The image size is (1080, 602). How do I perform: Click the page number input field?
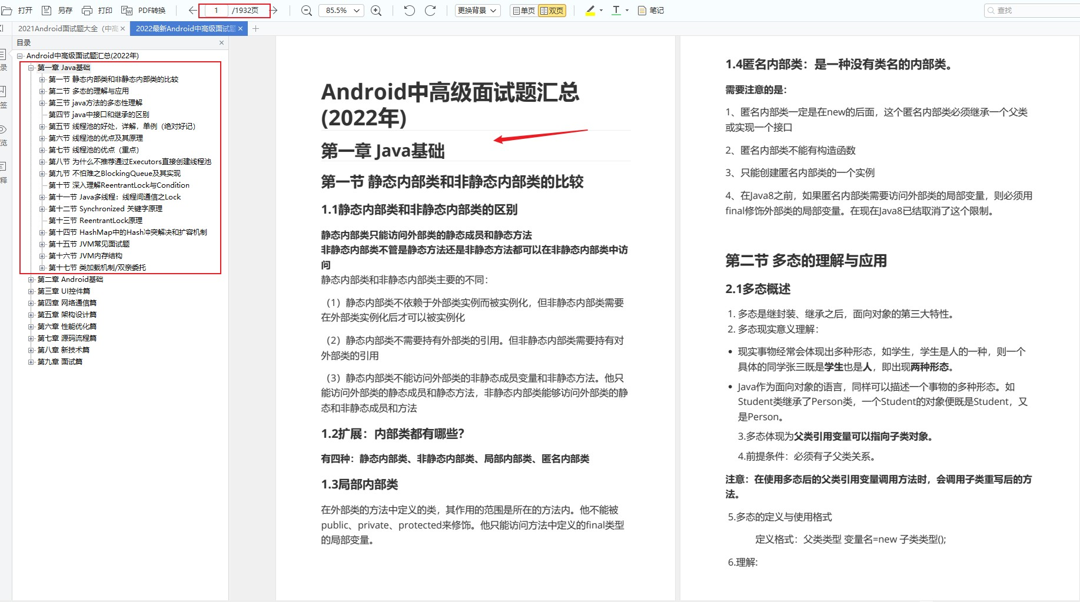tap(216, 11)
